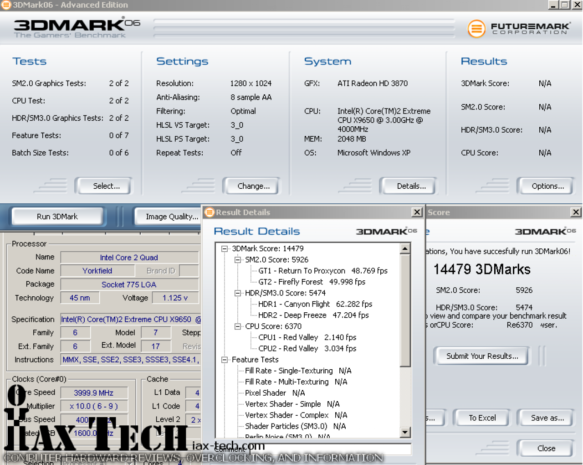Click CPU-Z Technology value 45 nm
583x465 pixels.
[80, 298]
